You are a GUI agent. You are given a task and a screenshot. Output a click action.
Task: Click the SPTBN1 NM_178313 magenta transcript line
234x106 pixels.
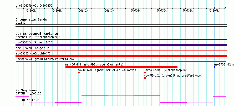[x=121, y=102]
